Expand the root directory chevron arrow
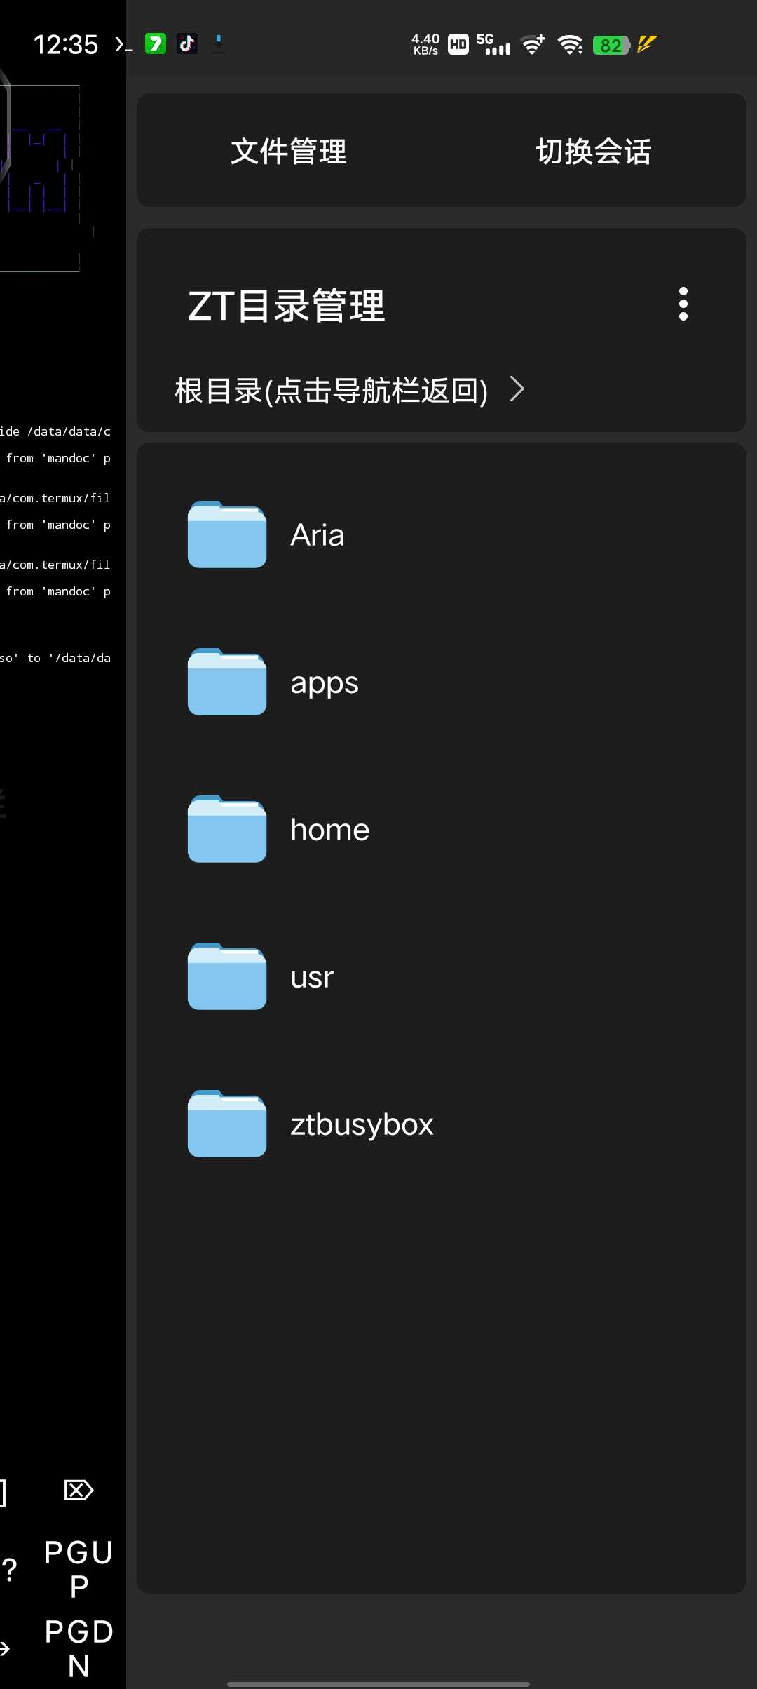The height and width of the screenshot is (1689, 757). pyautogui.click(x=517, y=389)
